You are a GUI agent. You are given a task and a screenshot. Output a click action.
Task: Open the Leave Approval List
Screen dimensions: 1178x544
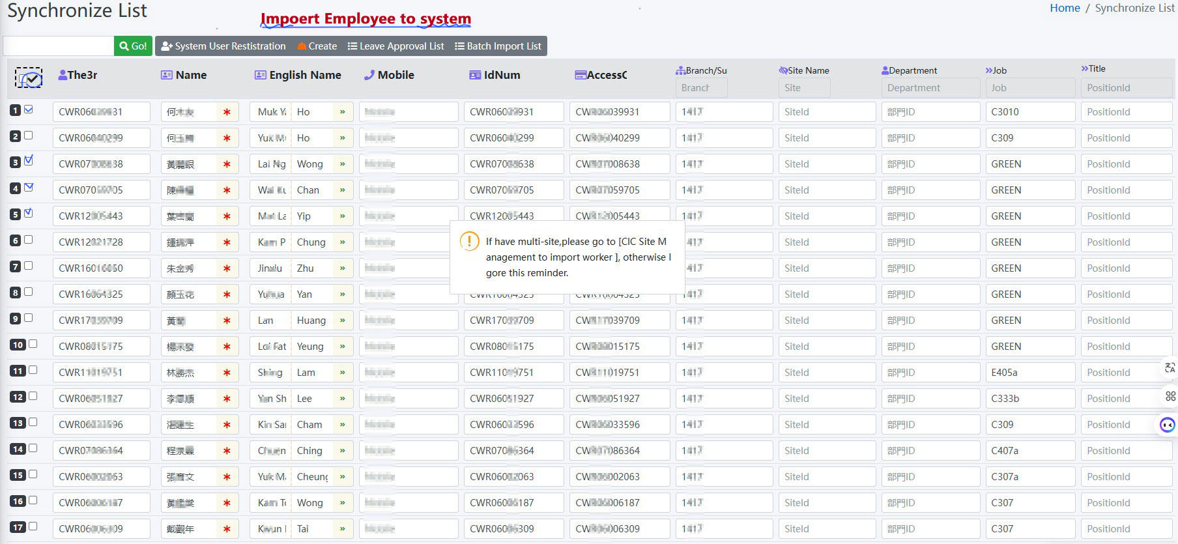click(x=395, y=46)
